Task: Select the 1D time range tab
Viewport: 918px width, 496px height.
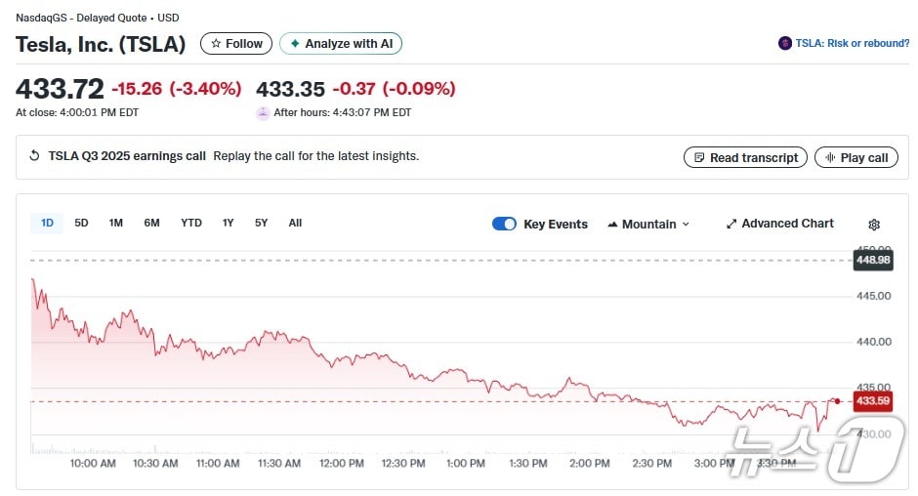Action: pyautogui.click(x=47, y=223)
